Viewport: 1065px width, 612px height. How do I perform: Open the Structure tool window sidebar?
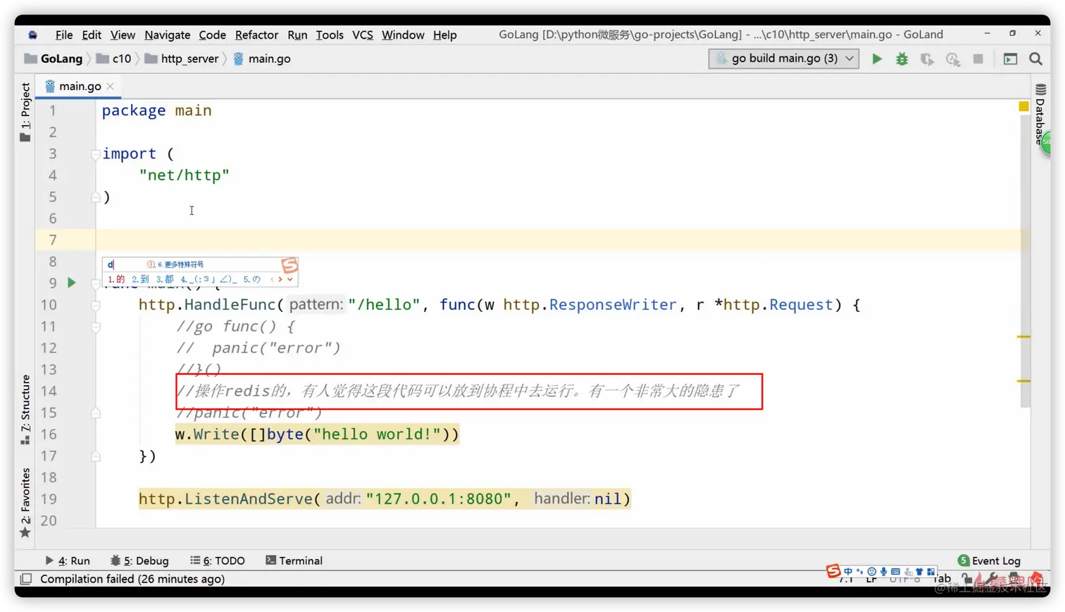[25, 409]
